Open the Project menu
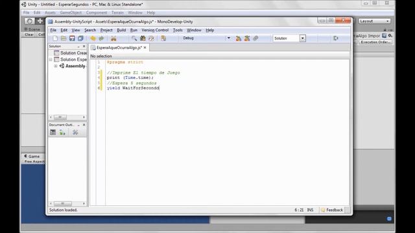The height and width of the screenshot is (233, 415). 106,30
